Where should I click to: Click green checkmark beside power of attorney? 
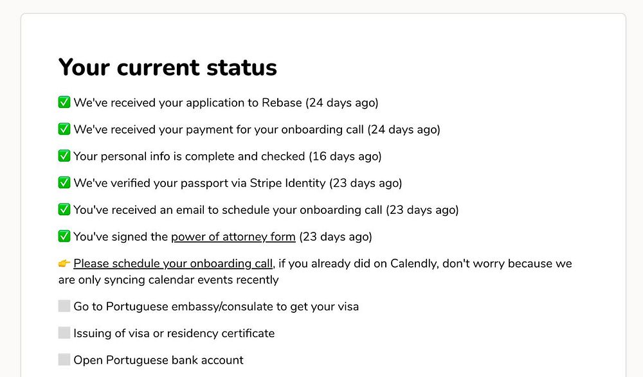point(64,237)
